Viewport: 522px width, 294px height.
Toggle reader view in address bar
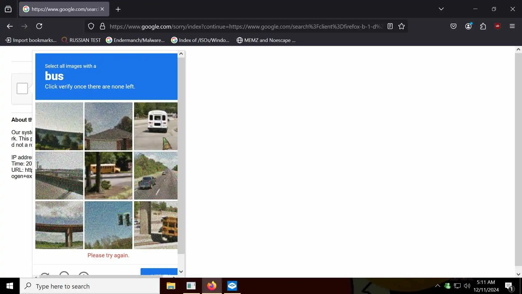coord(390,26)
